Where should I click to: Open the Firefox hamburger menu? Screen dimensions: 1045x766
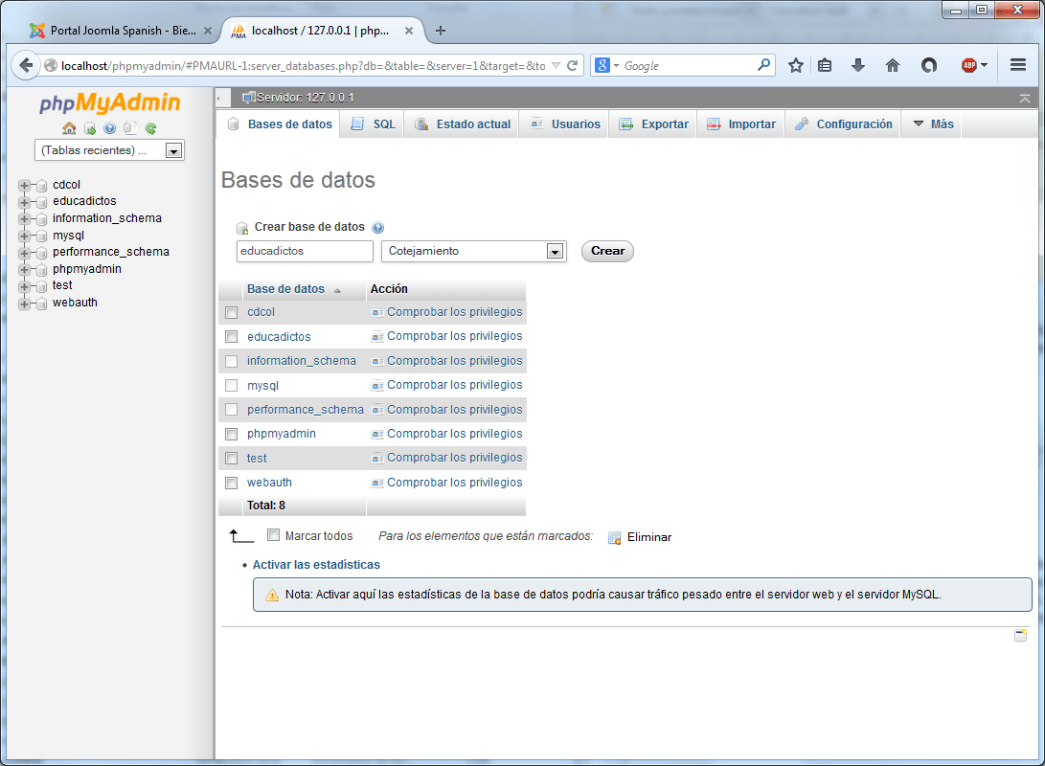coord(1017,64)
